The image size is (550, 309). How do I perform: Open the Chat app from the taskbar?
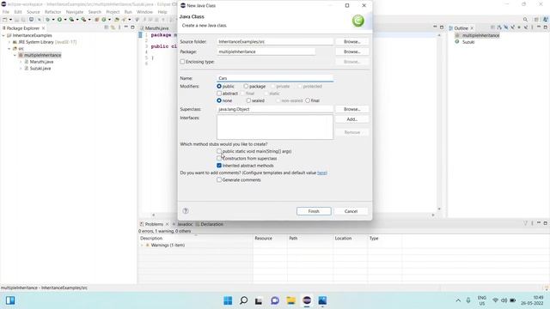pos(275,300)
